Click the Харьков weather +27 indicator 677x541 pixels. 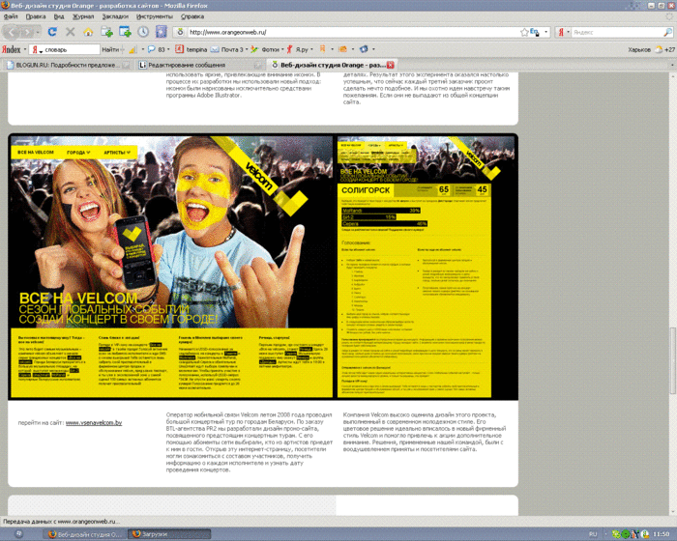coord(651,49)
